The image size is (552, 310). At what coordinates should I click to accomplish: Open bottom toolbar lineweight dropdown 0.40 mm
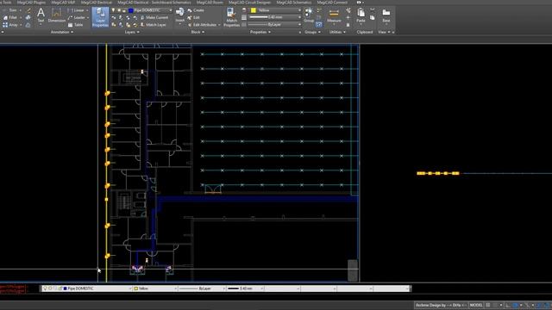[245, 288]
